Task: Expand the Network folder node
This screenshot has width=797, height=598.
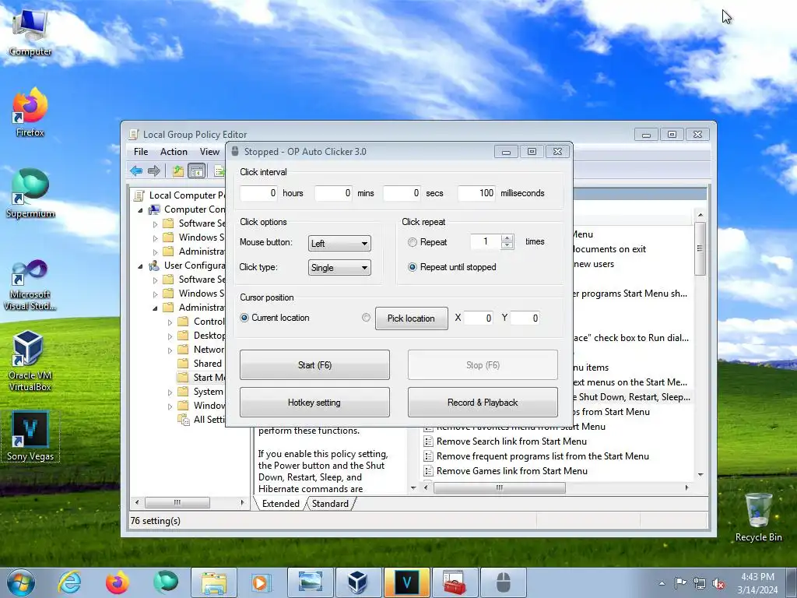Action: 170,350
